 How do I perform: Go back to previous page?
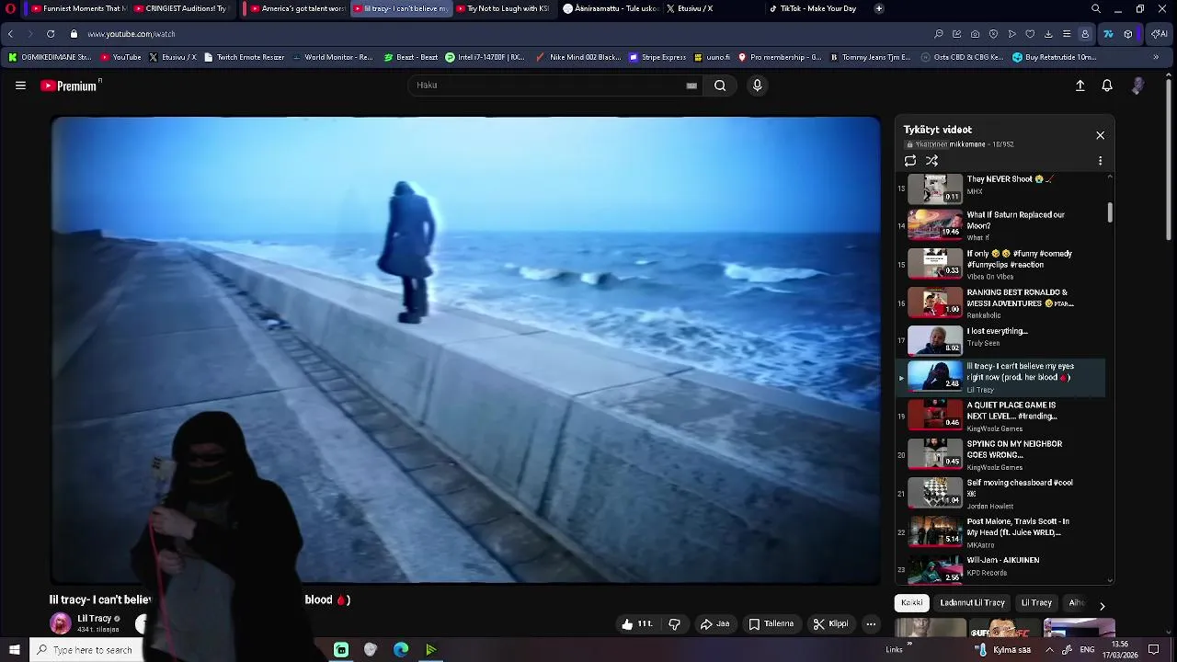coord(10,34)
